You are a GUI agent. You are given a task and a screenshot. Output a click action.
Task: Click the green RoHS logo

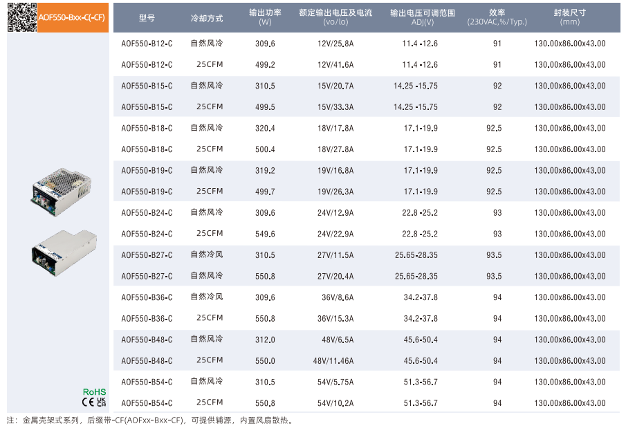[94, 391]
